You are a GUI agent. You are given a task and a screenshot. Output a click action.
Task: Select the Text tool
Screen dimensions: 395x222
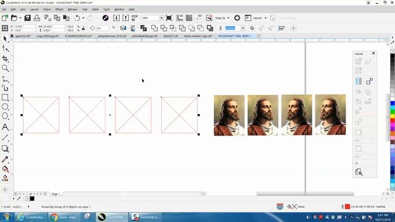(x=5, y=127)
